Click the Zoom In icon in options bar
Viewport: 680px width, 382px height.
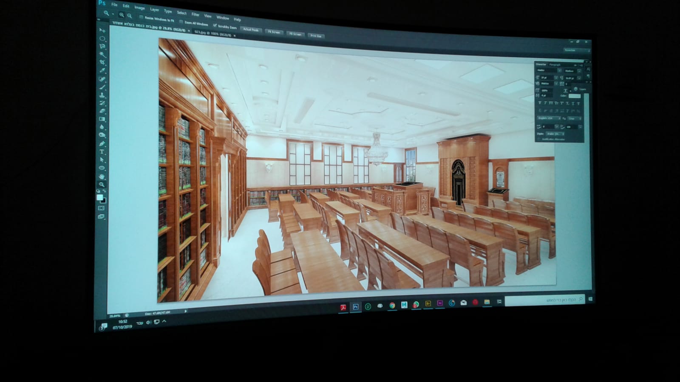tap(122, 15)
